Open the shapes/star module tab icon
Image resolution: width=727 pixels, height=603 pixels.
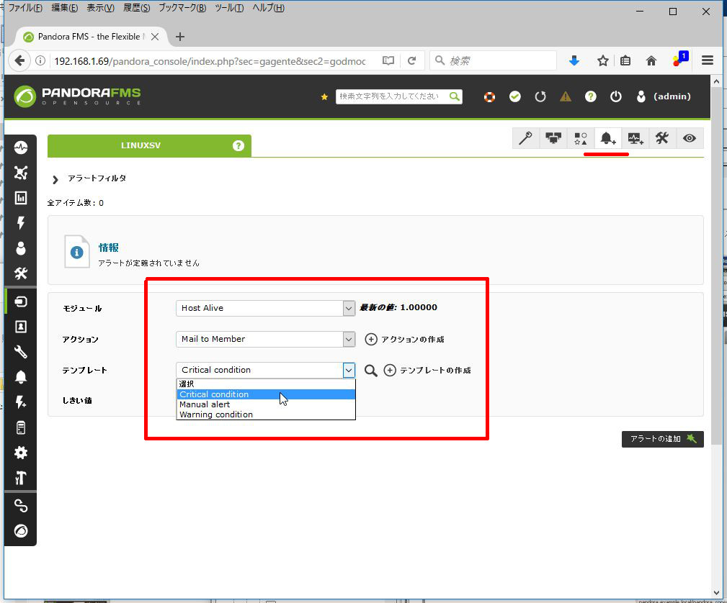pyautogui.click(x=581, y=138)
